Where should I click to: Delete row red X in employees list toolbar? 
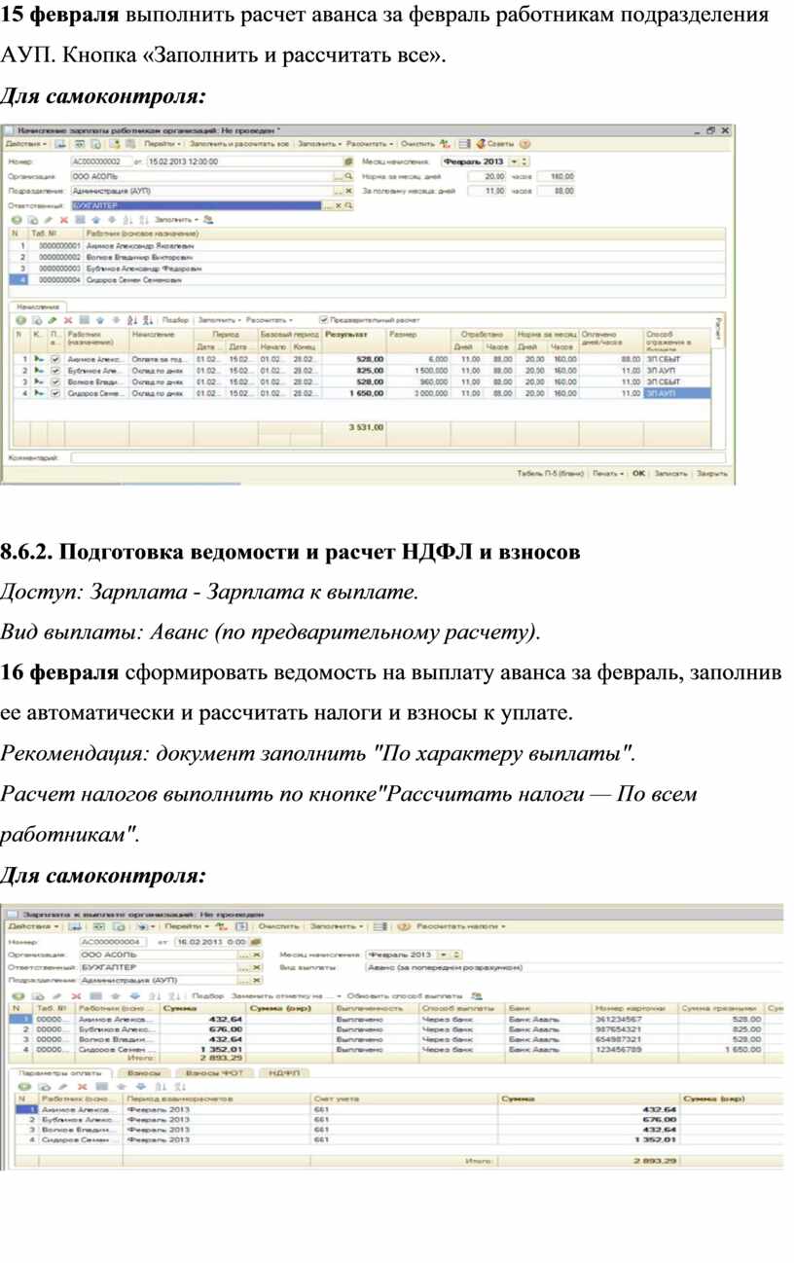pos(63,220)
